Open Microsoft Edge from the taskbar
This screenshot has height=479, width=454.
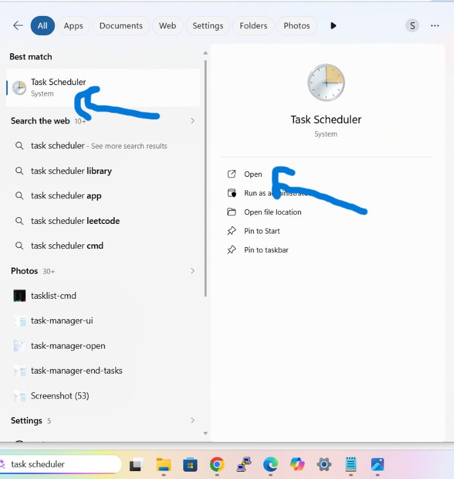(x=271, y=464)
